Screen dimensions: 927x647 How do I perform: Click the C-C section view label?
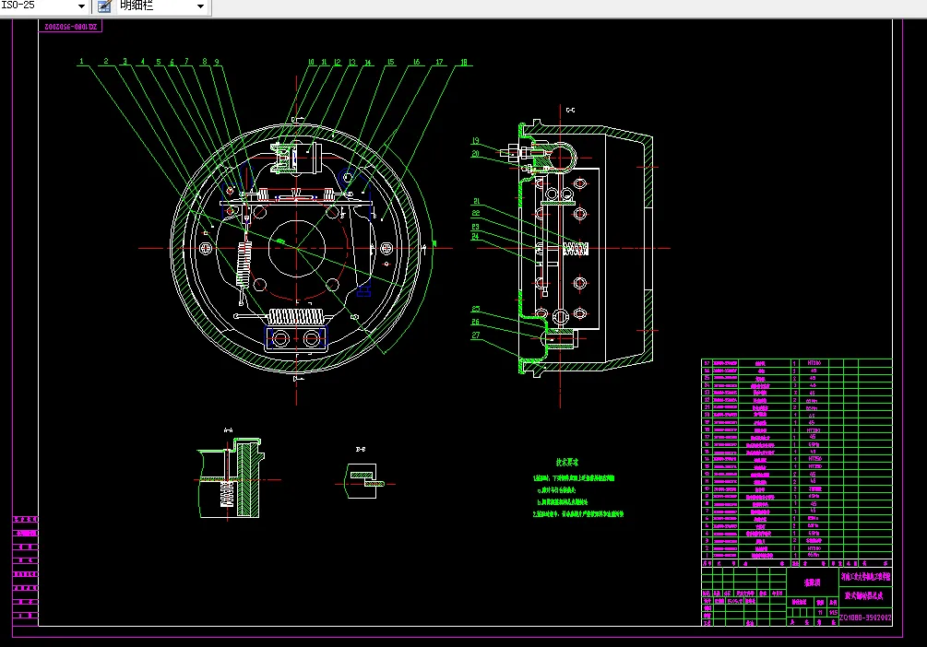(x=570, y=110)
